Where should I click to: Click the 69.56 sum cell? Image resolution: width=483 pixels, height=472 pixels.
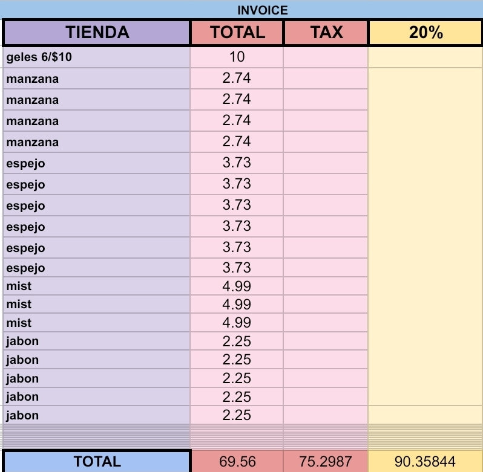(x=237, y=462)
